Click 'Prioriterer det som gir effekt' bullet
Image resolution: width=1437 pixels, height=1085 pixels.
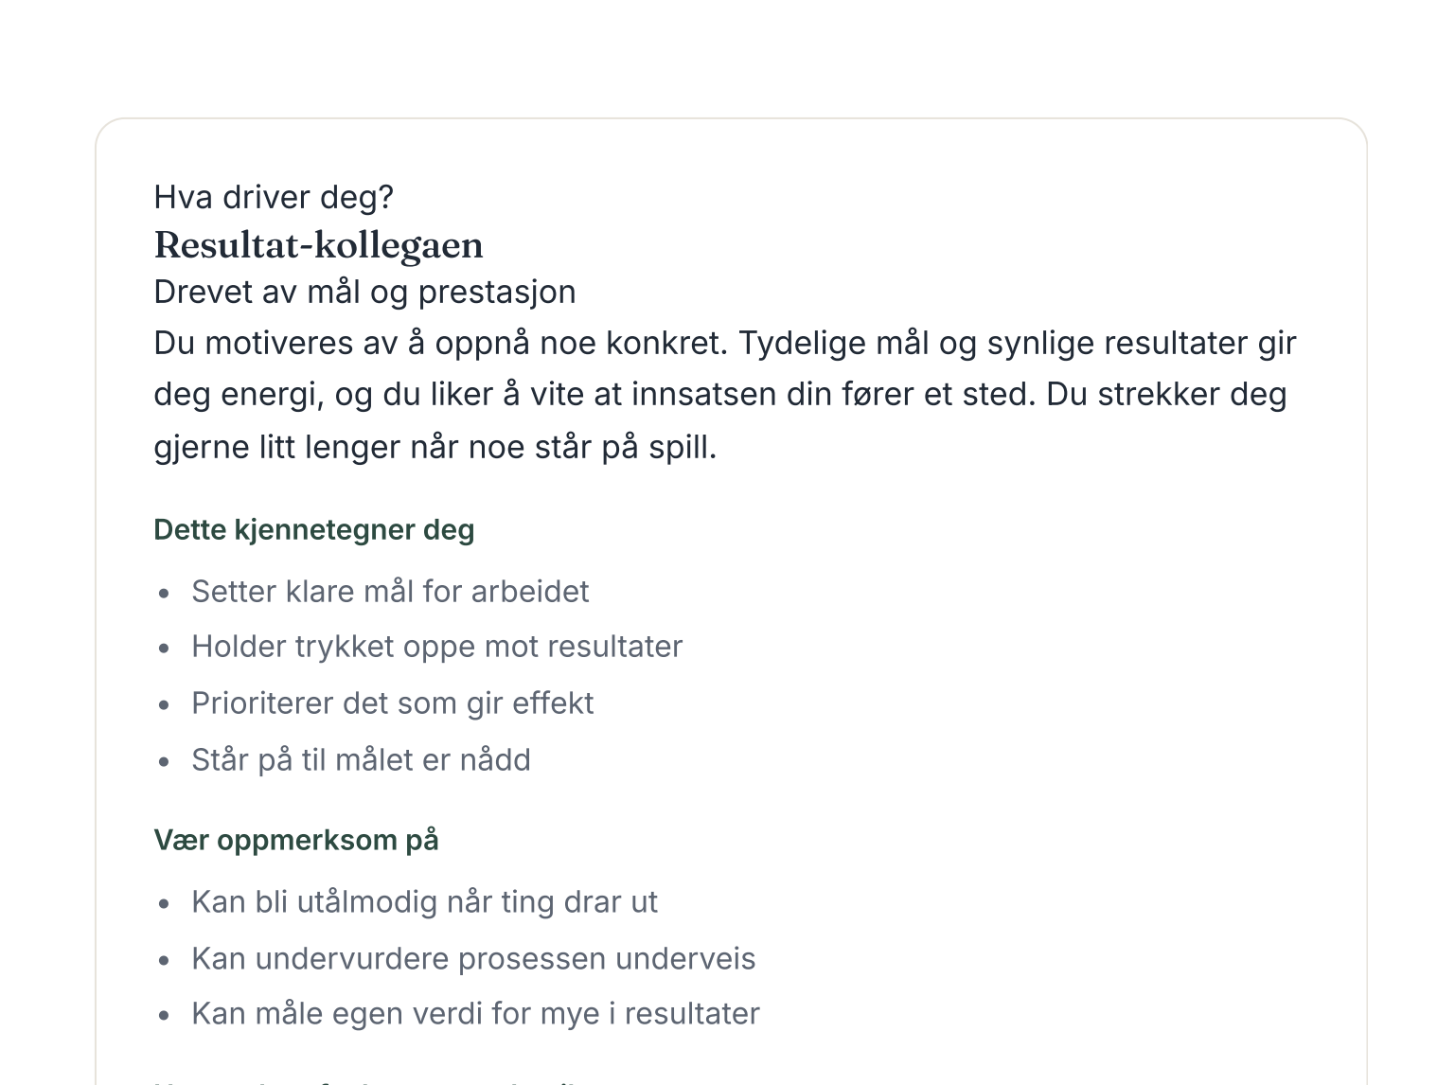pyautogui.click(x=393, y=703)
